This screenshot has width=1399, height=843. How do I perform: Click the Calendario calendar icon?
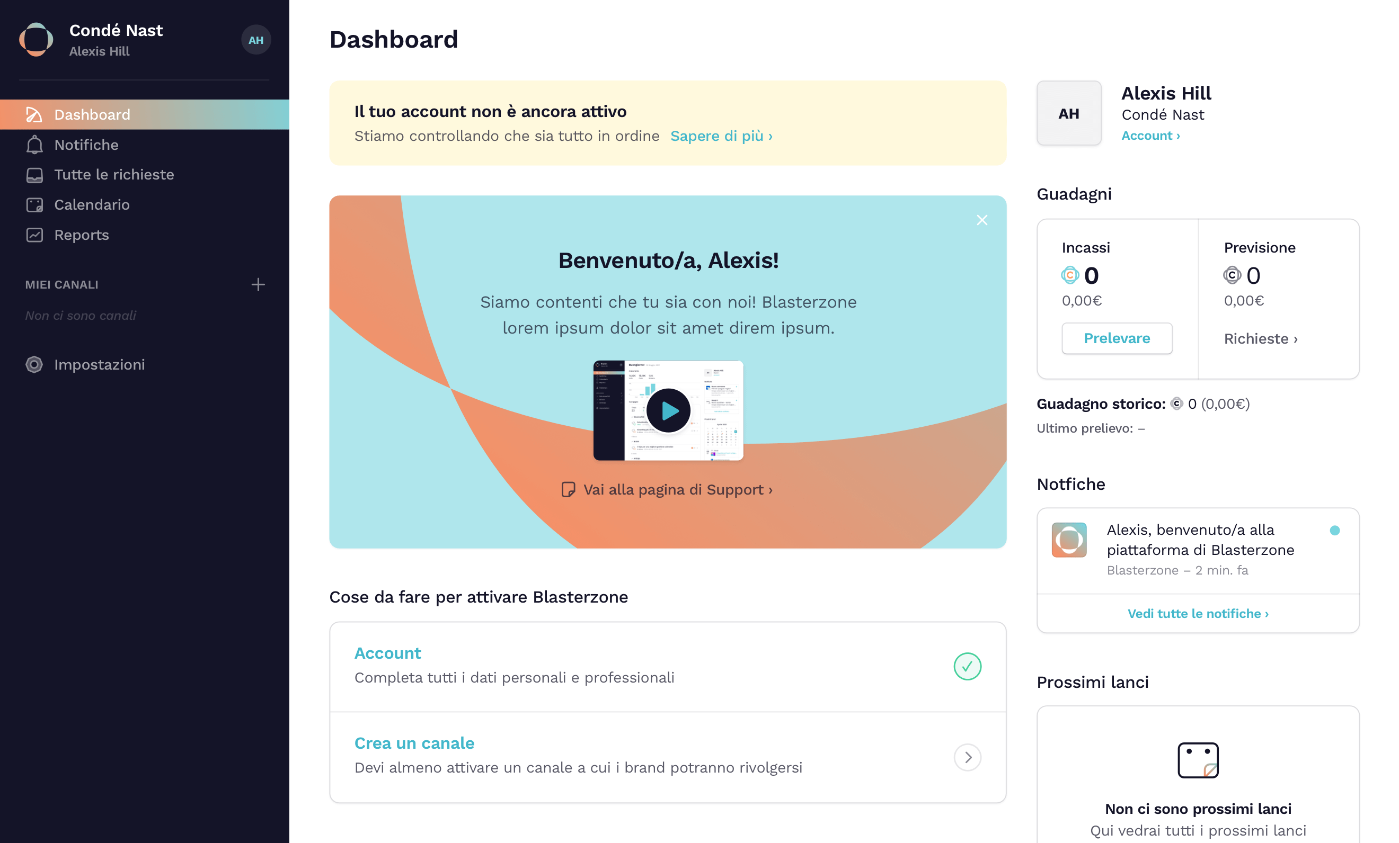(34, 205)
